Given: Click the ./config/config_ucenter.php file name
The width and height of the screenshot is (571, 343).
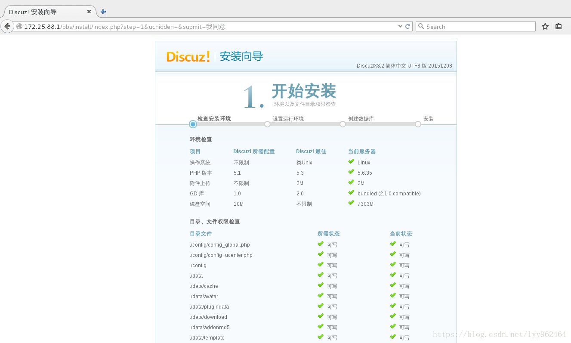Looking at the screenshot, I should click(x=221, y=255).
